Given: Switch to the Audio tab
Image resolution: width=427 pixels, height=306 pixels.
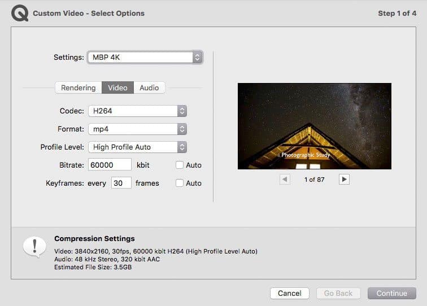Looking at the screenshot, I should click(x=149, y=88).
